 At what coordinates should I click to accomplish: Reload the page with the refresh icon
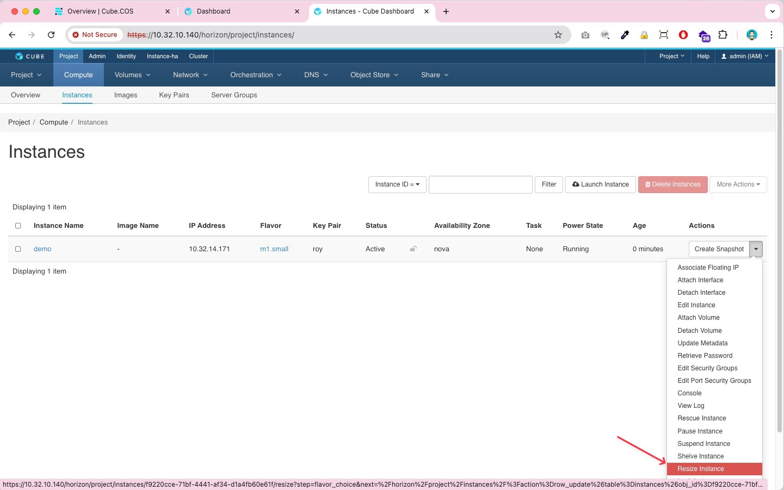[51, 35]
